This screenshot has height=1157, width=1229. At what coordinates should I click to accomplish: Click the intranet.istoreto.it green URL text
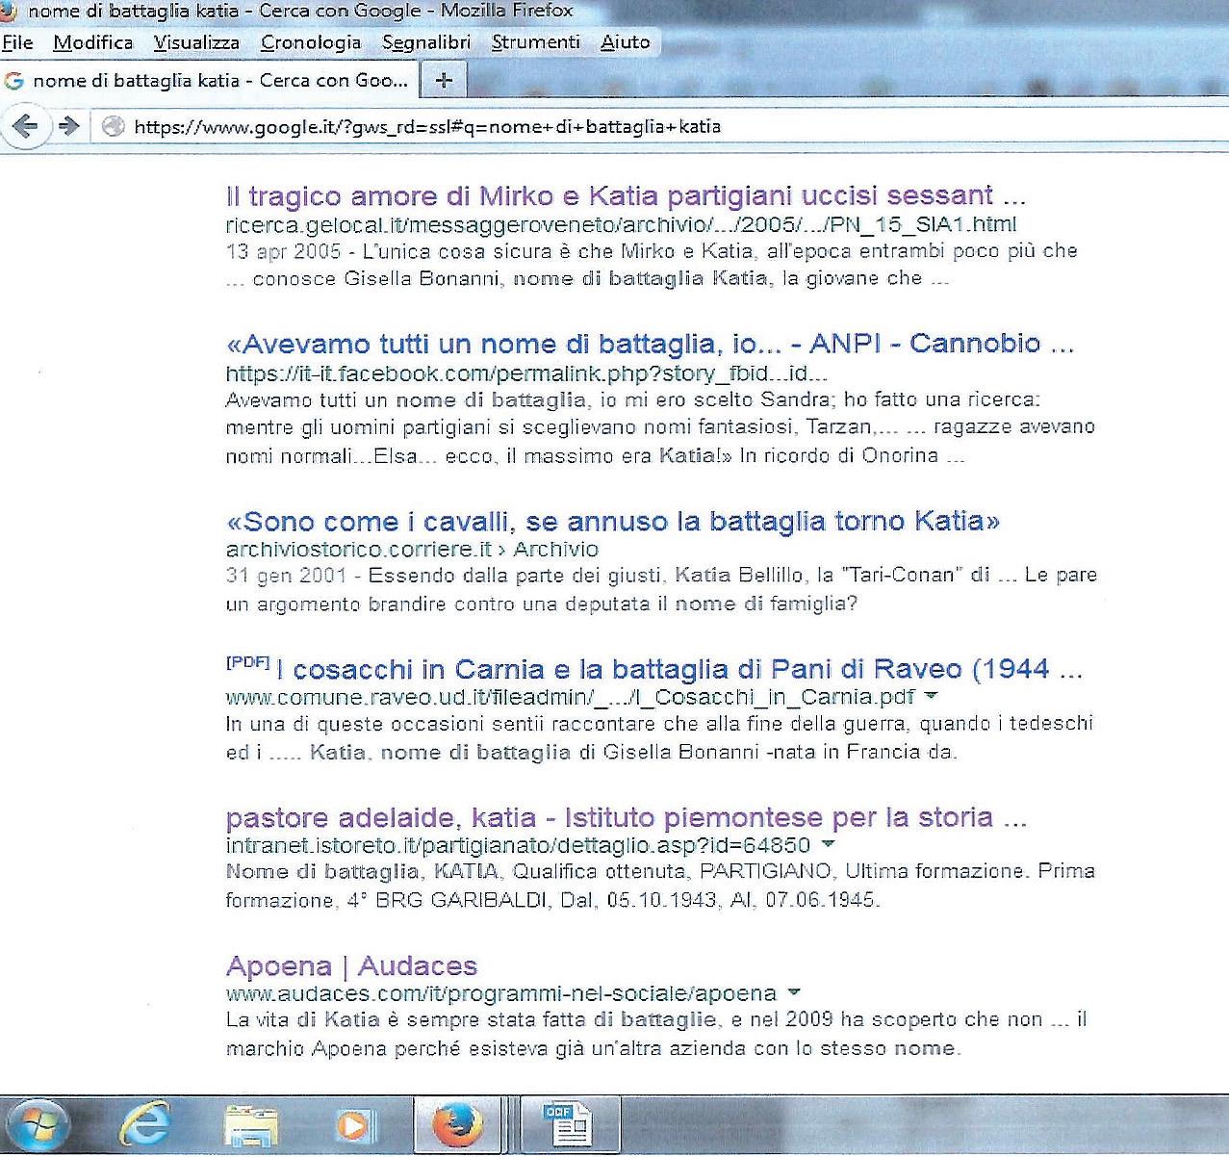point(518,845)
